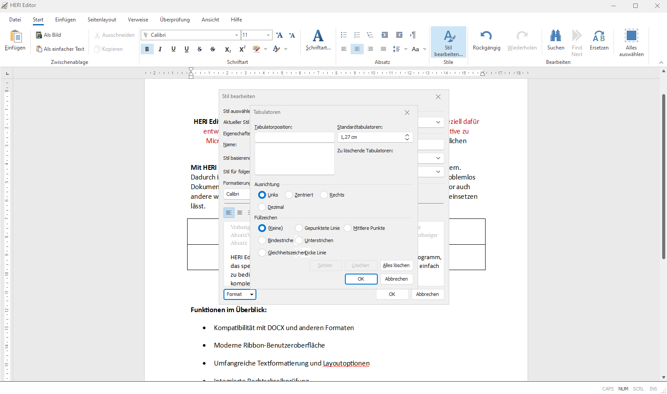
Task: Toggle bold formatting in ribbon
Action: (147, 49)
